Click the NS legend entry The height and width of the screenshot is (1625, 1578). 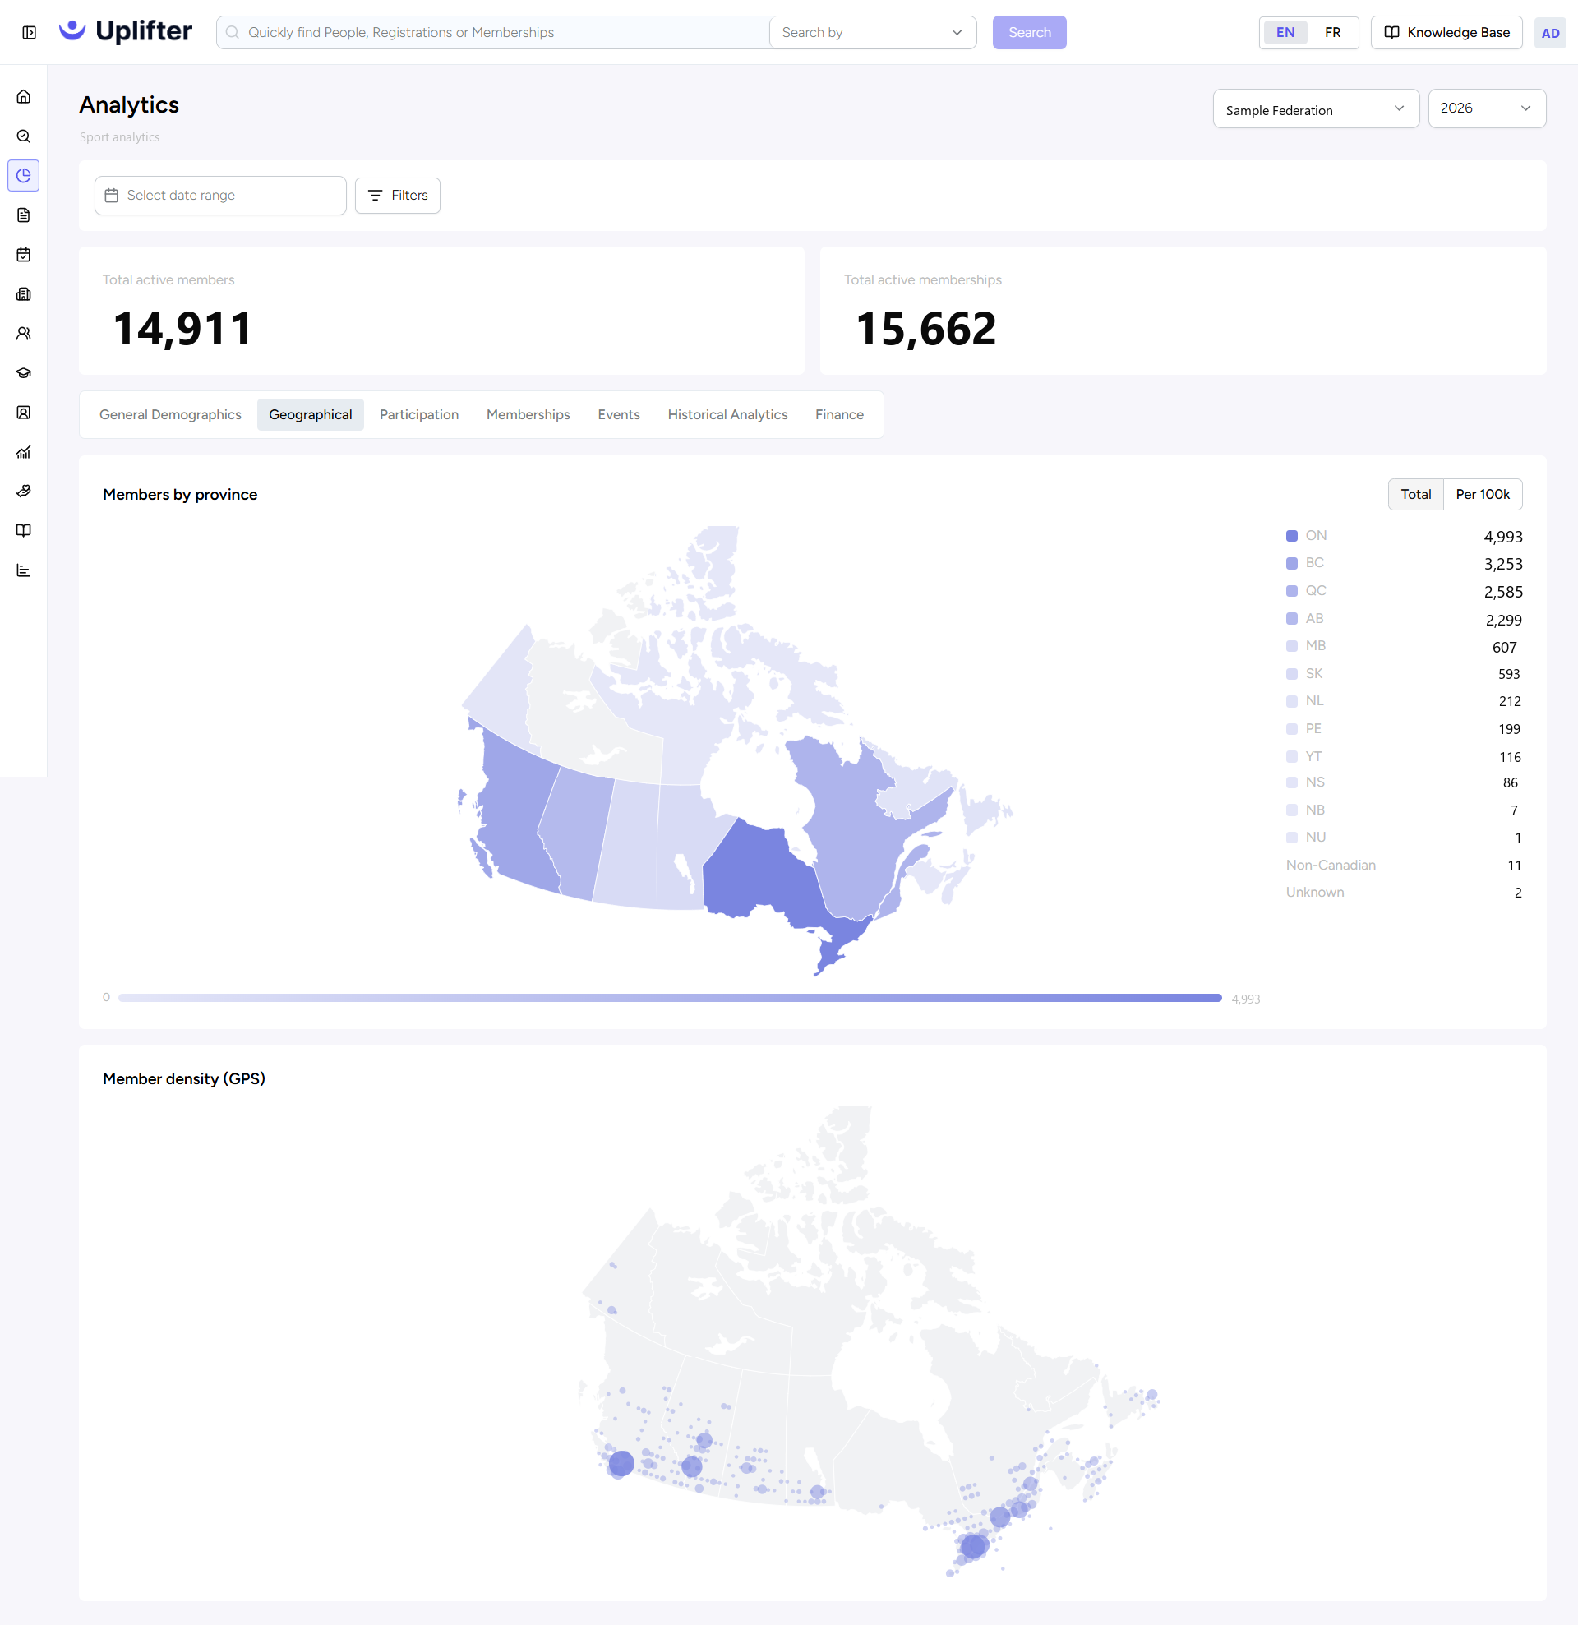(1403, 782)
